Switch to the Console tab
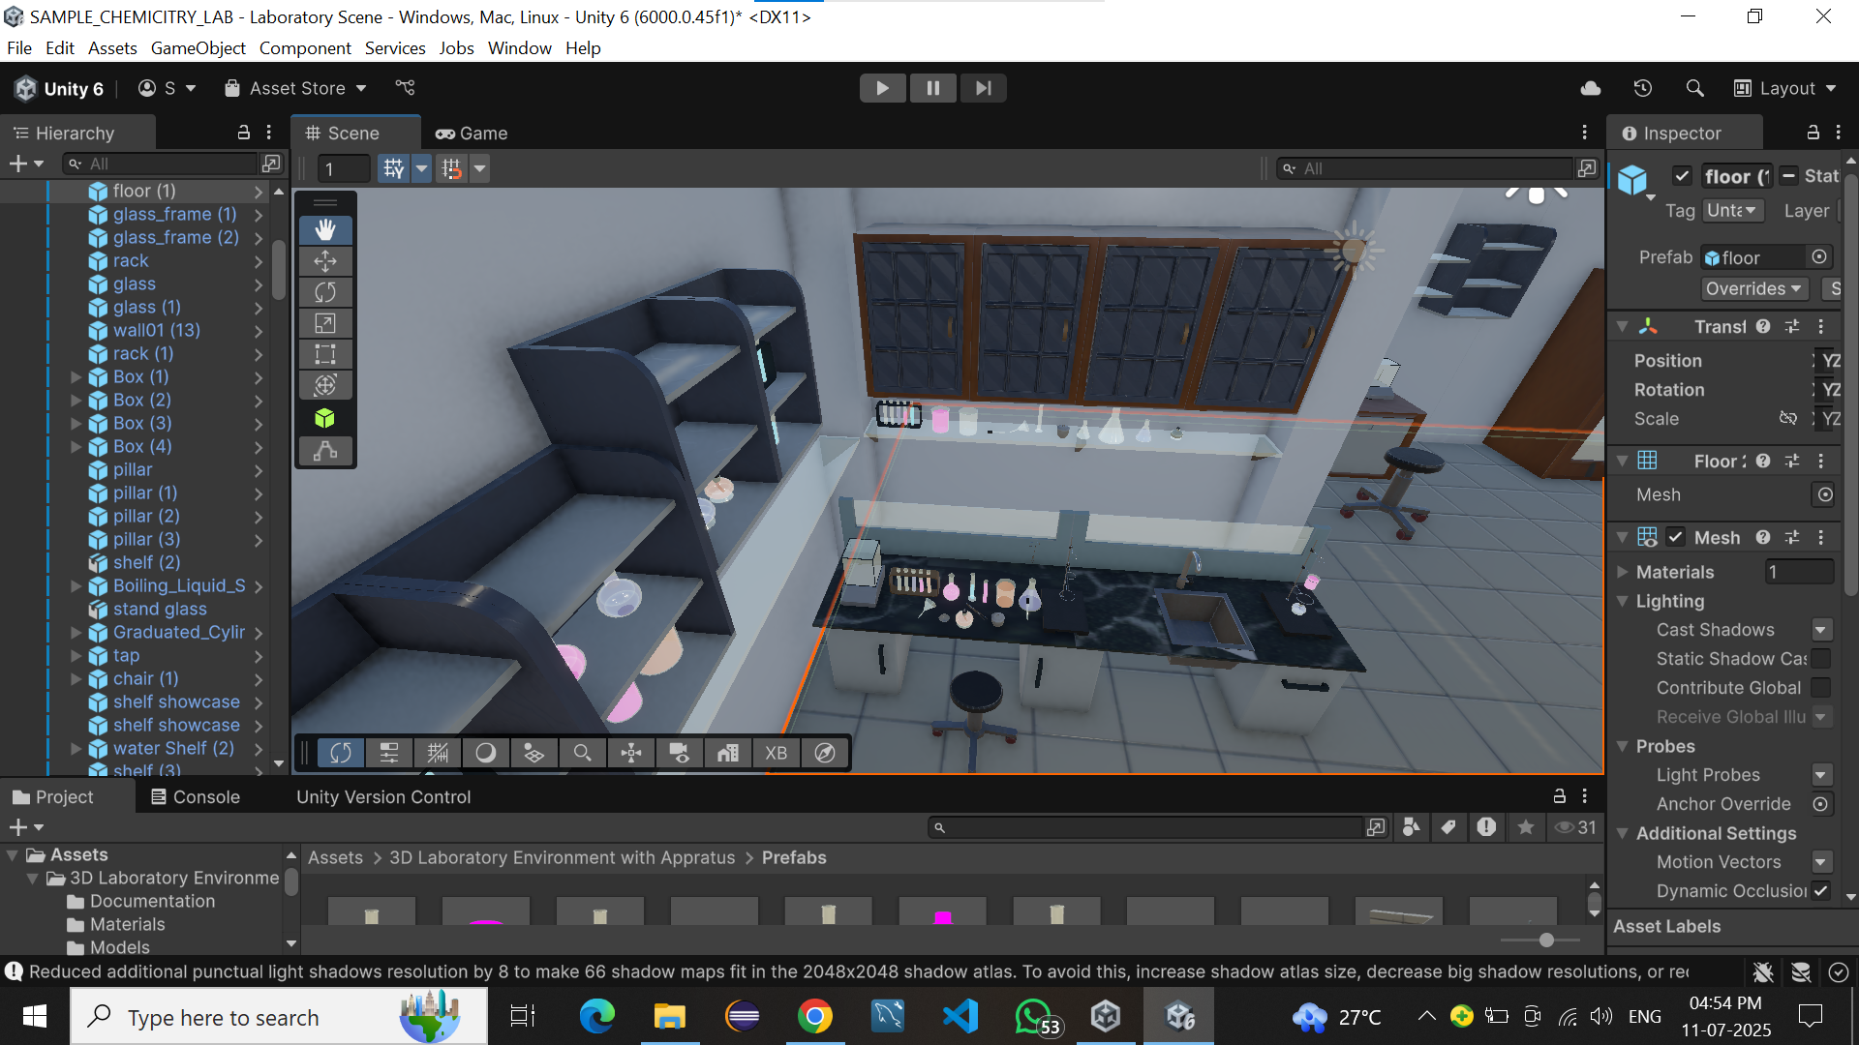 [196, 797]
